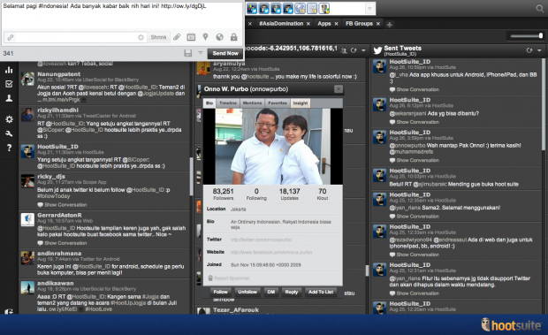
Task: Expand the profile picker dropdown arrow
Action: point(369,8)
